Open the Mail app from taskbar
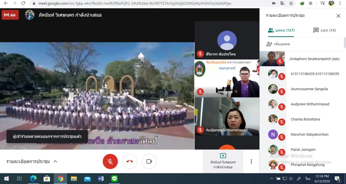The width and height of the screenshot is (346, 184). [x=87, y=179]
